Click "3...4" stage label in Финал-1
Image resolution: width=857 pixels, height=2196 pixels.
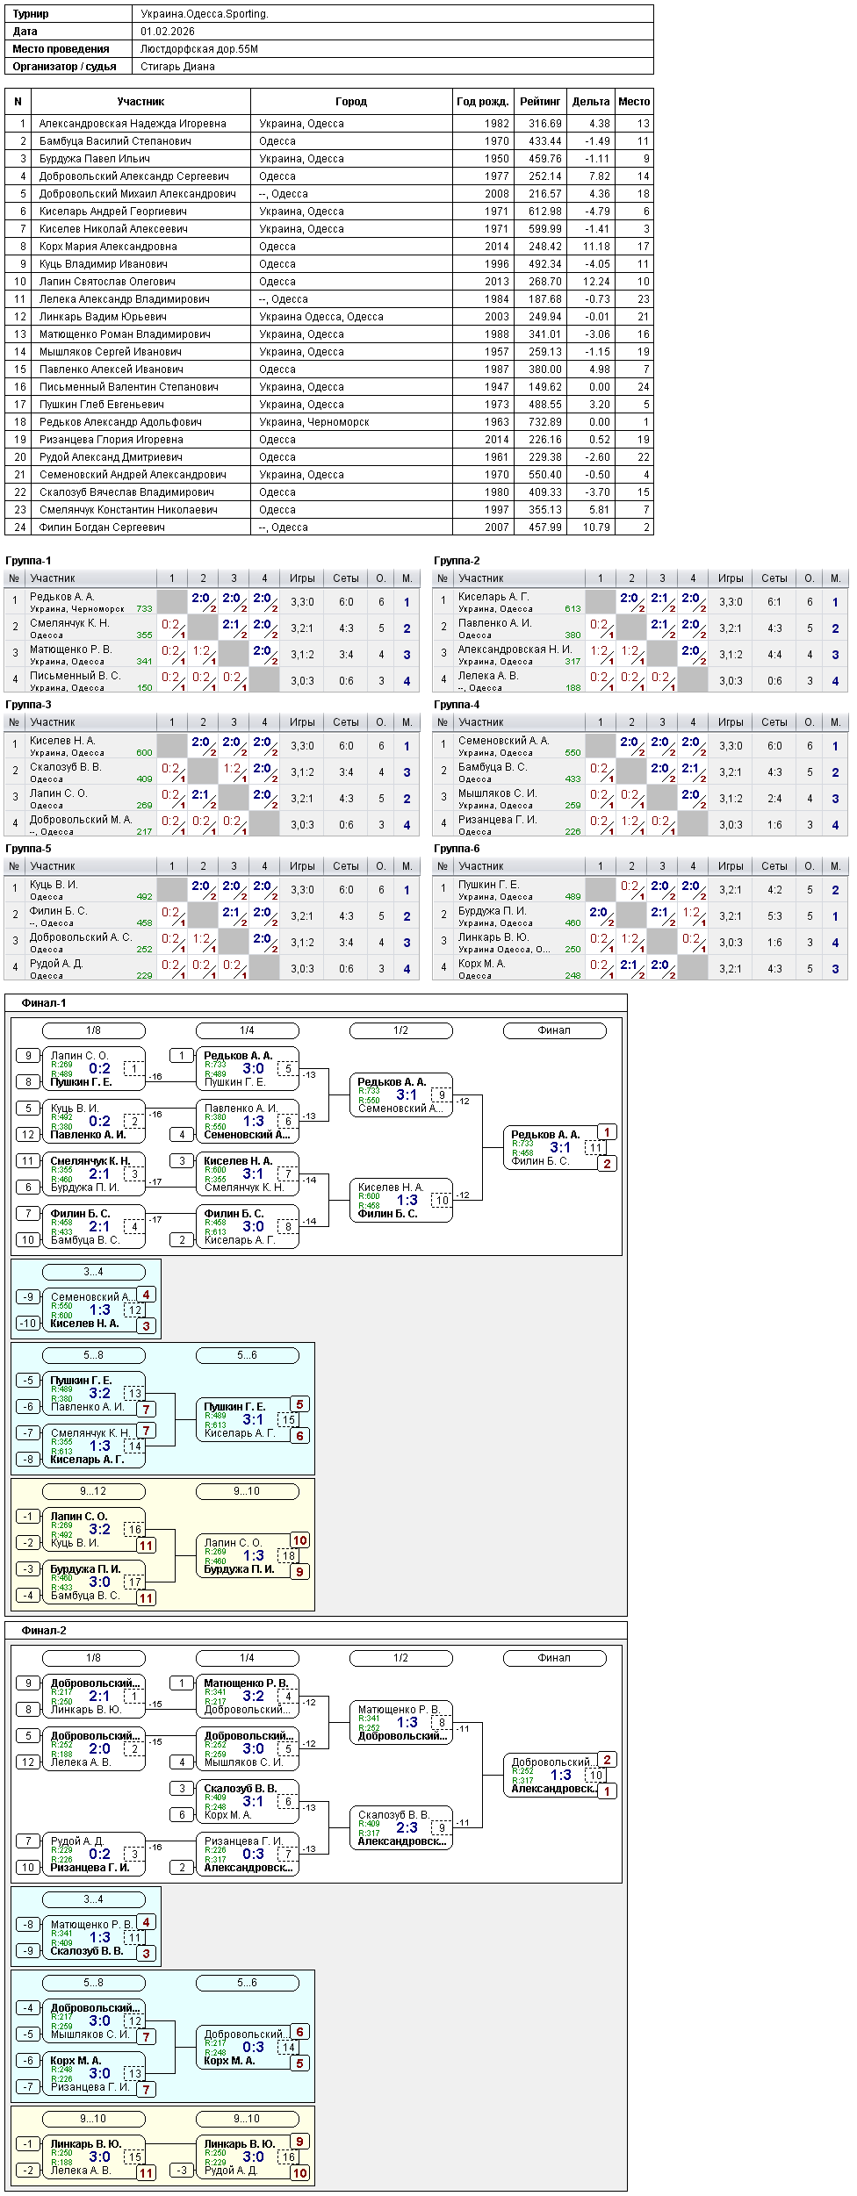(94, 1272)
